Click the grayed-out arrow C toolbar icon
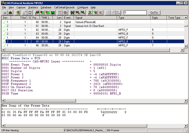 [108, 13]
